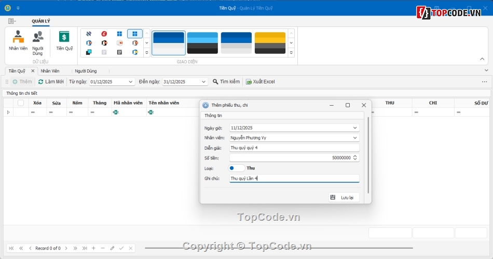Expand the Đến ngày date dropdown
Screen dimensions: 493x259
pyautogui.click(x=203, y=82)
